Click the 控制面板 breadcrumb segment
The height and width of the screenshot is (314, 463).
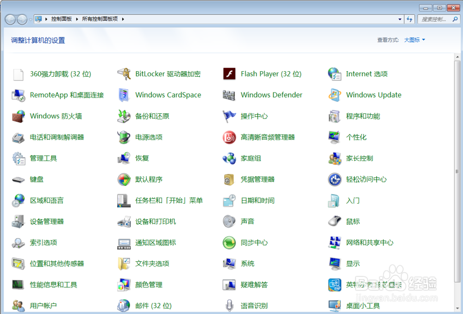click(62, 19)
